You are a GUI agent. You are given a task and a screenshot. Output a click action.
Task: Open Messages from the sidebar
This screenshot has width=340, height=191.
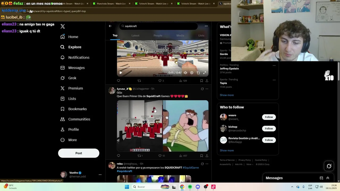point(73,68)
